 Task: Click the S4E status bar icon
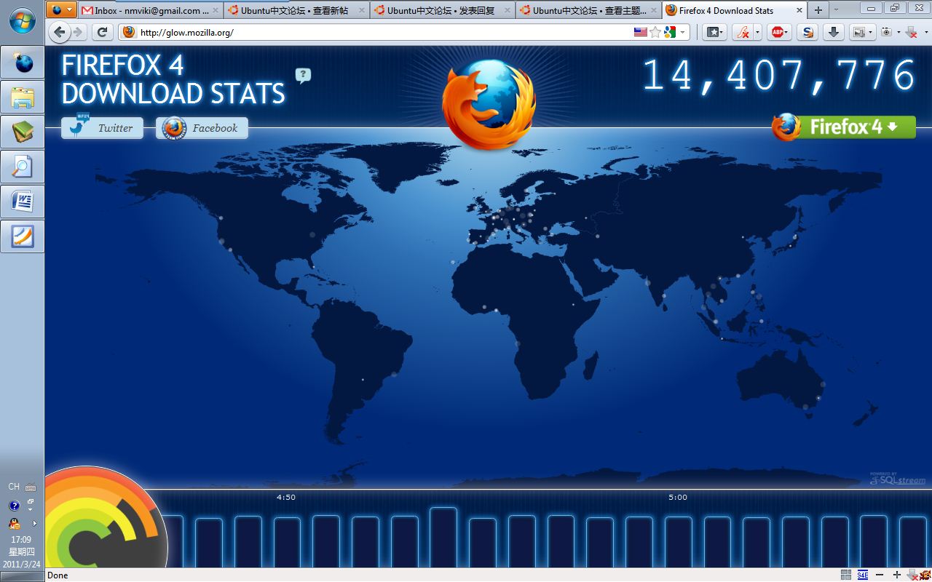(863, 575)
